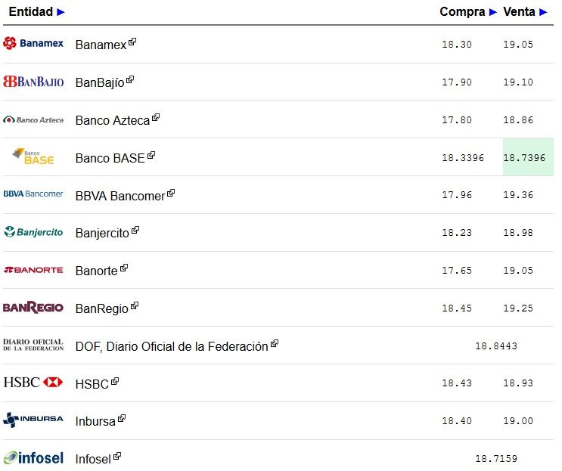This screenshot has height=471, width=562.
Task: Click the Banamex logo image
Action: (x=33, y=43)
